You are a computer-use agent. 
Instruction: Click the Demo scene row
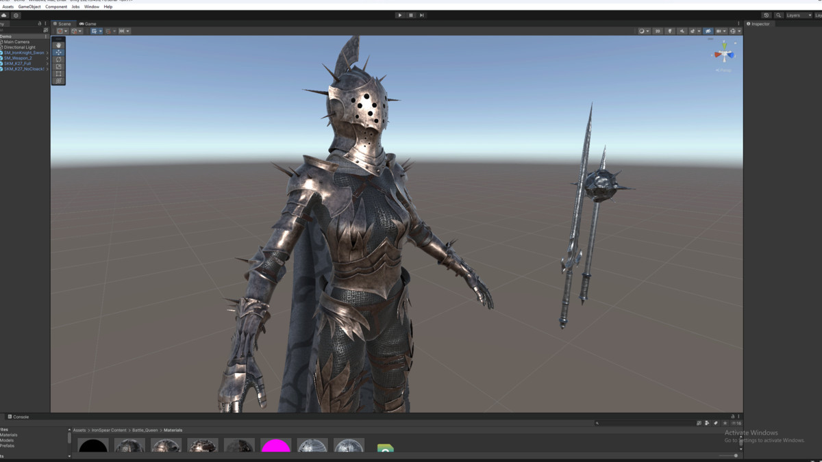[x=25, y=36]
